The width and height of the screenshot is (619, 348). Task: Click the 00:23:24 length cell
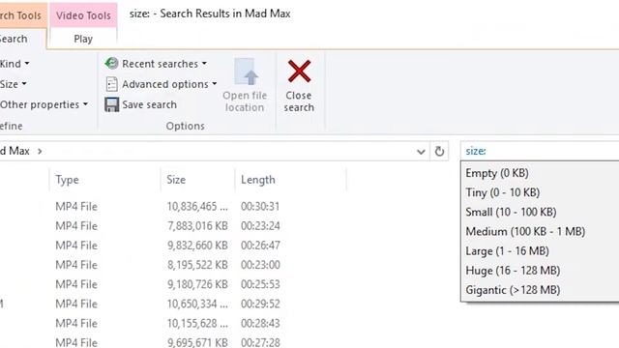pos(260,225)
